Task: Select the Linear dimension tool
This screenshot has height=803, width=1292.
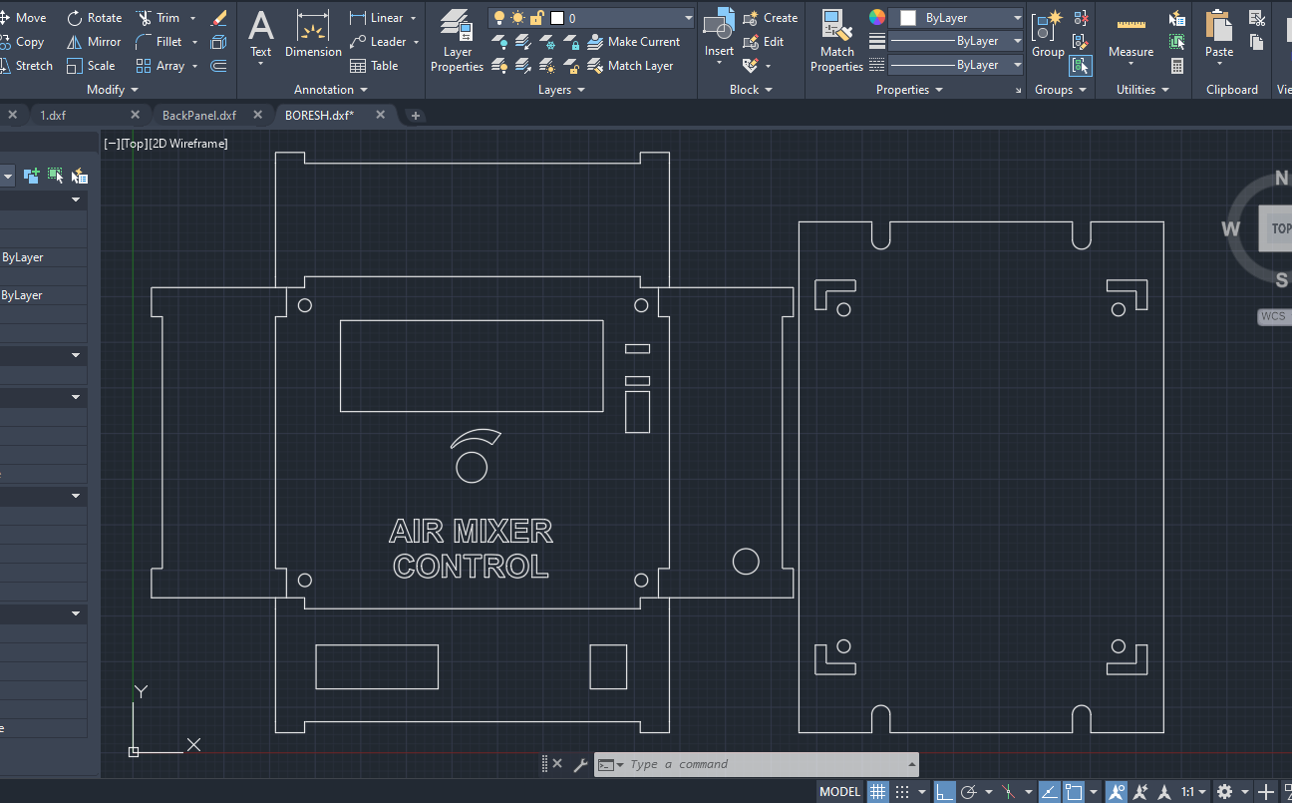Action: [x=377, y=18]
